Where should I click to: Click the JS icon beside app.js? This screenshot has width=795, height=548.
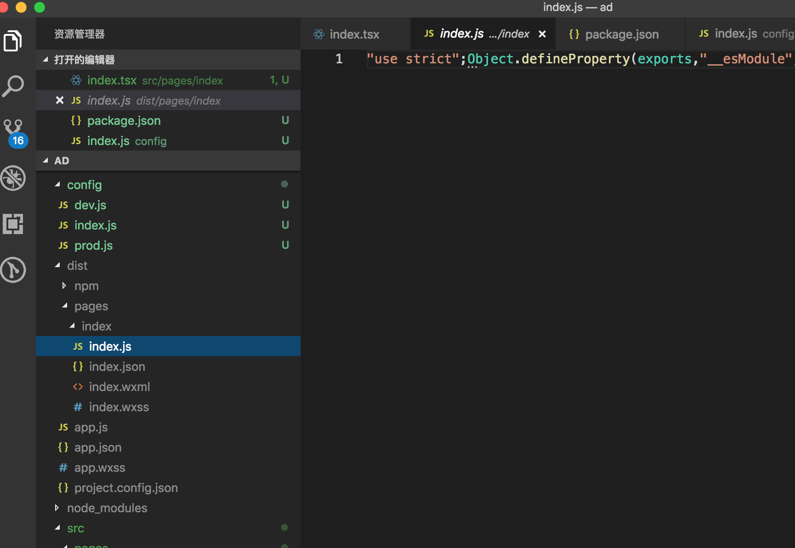pos(63,427)
